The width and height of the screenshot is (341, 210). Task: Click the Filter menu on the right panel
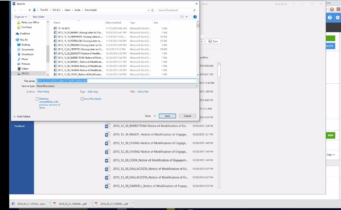(330, 155)
